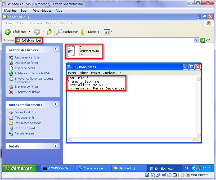Click the Précédente back arrow icon
Screen dimensions: 216x180
click(x=8, y=32)
